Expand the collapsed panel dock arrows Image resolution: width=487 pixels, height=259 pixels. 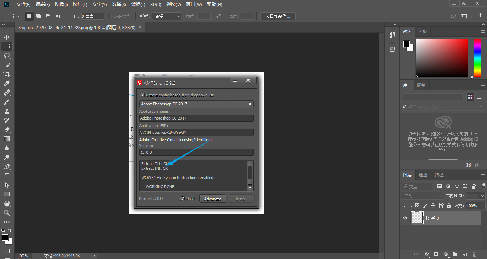395,24
